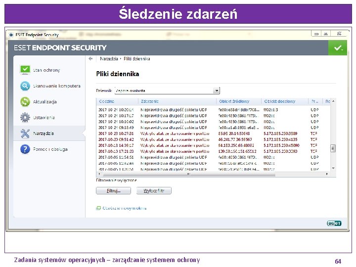Image resolution: width=356 pixels, height=267 pixels.
Task: Select Narzędzia in the sidebar
Action: [49, 133]
